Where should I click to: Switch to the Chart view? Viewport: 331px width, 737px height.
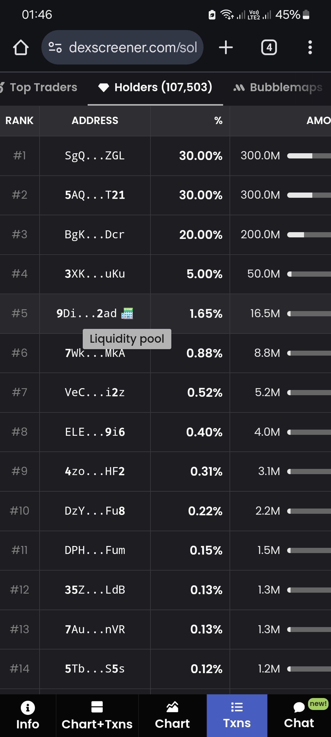[172, 716]
